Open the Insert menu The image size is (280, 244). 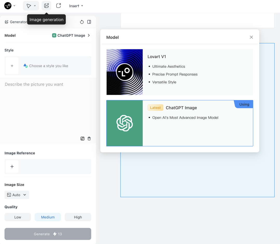coord(76,6)
